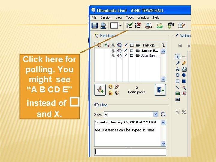Screen dimensions: 216x162
Task: Click the green file transfer folder icon
Action: (x=160, y=25)
